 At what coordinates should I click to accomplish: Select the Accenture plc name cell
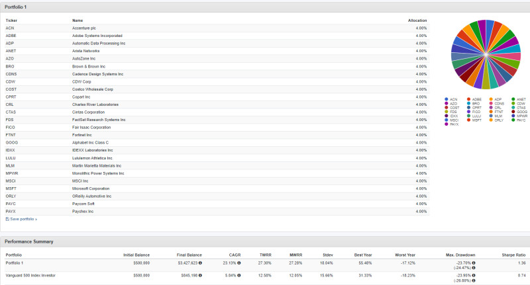[x=84, y=28]
